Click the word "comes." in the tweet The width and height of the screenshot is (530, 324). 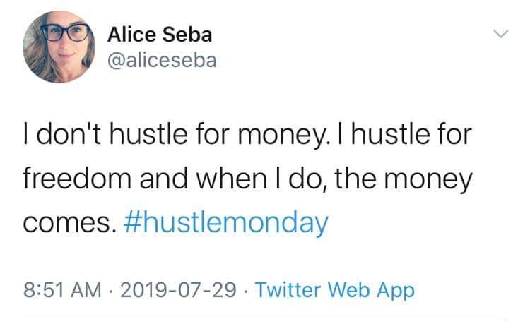tap(67, 224)
